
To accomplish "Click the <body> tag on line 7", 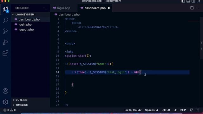I will 70,44.
